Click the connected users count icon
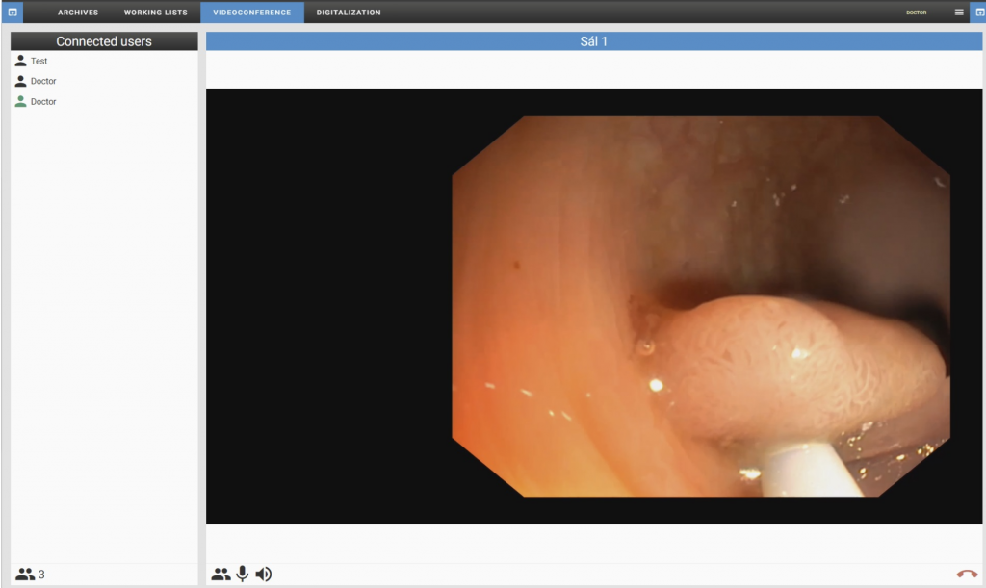 pyautogui.click(x=25, y=575)
